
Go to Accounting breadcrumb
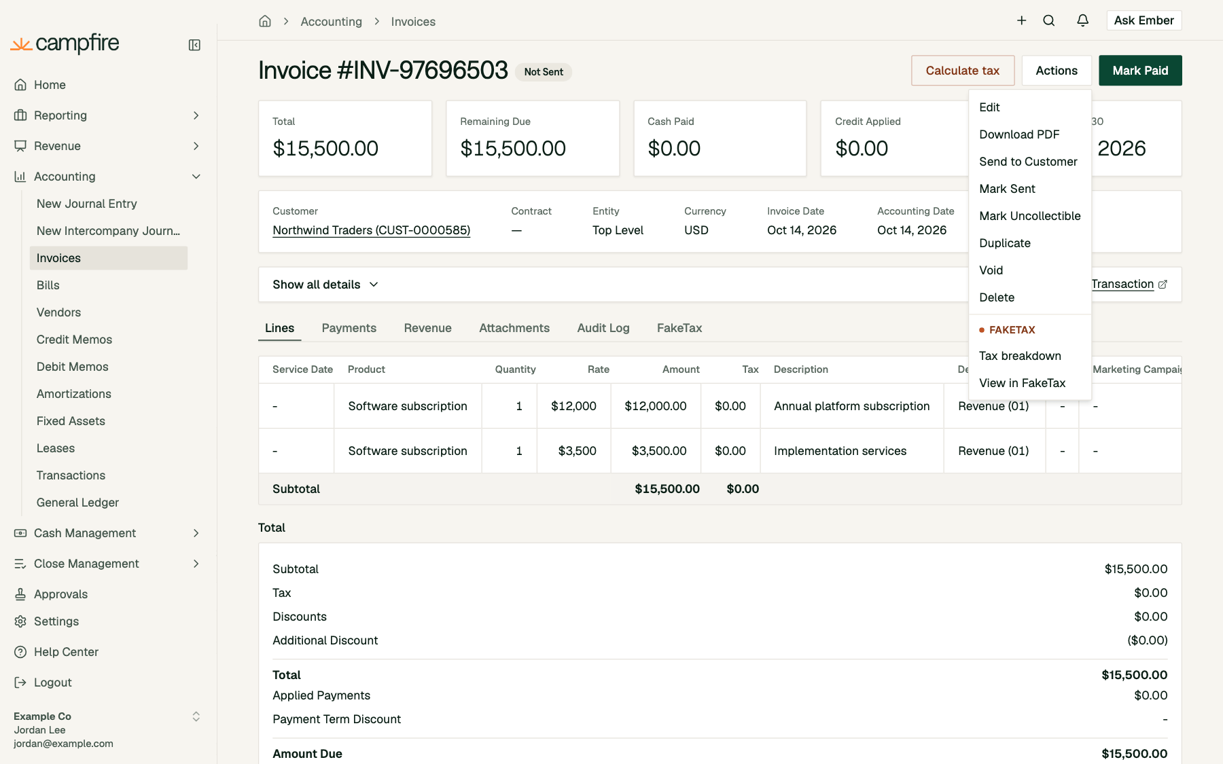331,22
